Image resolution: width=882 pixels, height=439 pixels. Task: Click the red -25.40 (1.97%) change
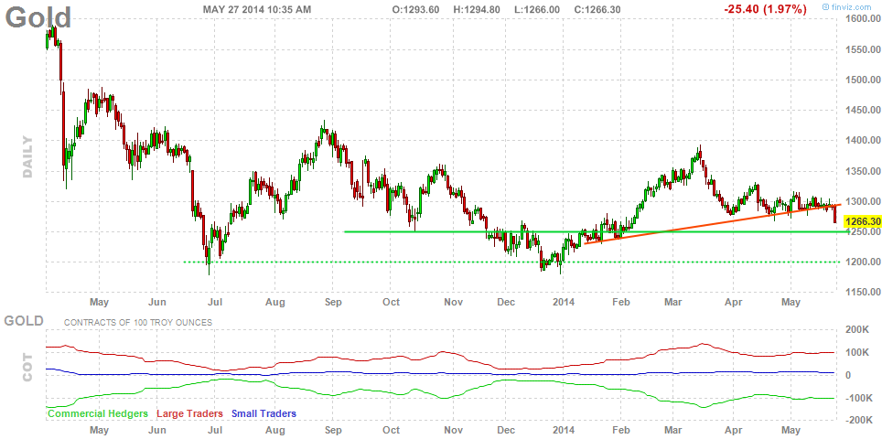pos(766,9)
